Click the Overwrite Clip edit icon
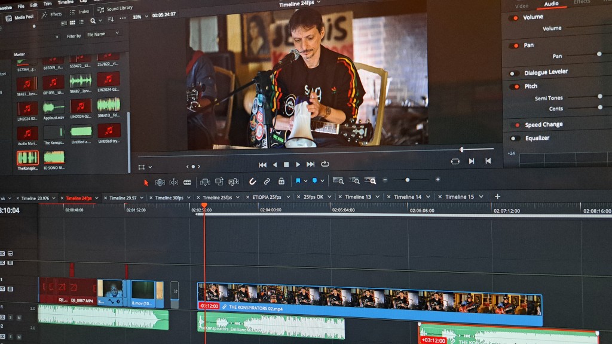Image resolution: width=612 pixels, height=344 pixels. pyautogui.click(x=219, y=182)
